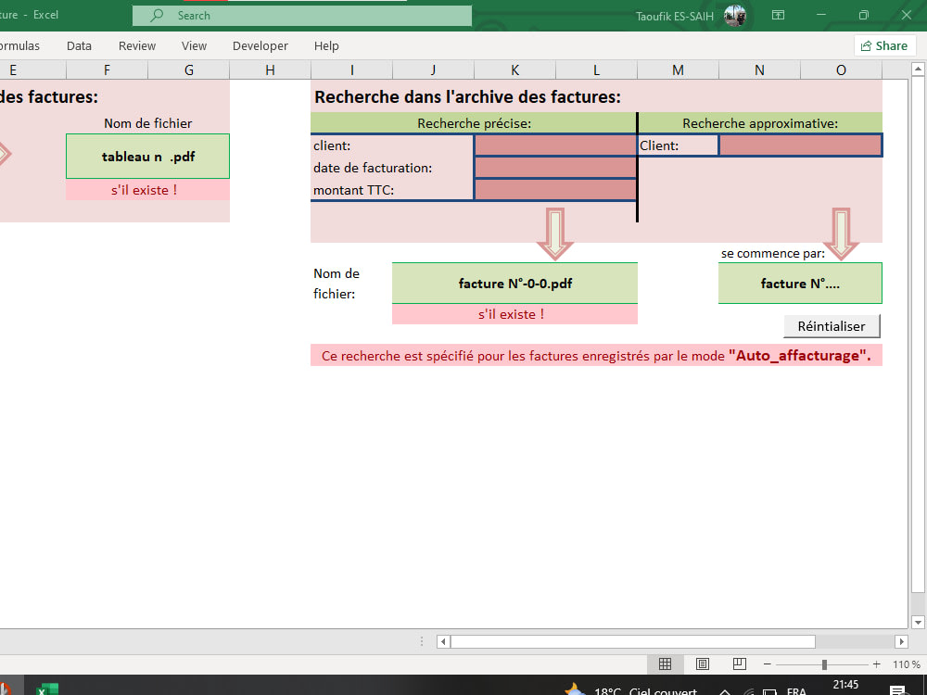Image resolution: width=927 pixels, height=695 pixels.
Task: Switch to the Review tab
Action: click(x=136, y=45)
